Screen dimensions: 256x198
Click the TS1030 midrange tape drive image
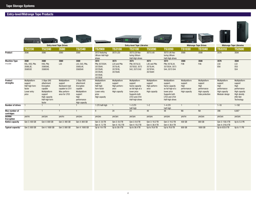tap(189, 38)
